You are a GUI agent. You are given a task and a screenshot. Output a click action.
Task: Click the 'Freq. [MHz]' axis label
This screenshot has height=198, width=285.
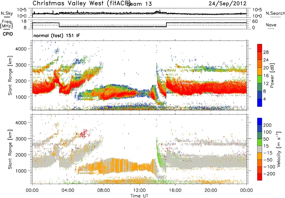(x=7, y=24)
